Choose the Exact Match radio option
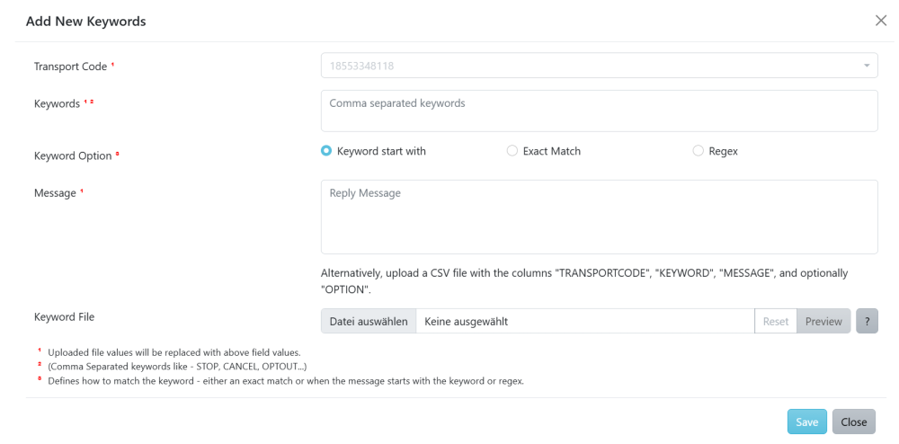The width and height of the screenshot is (899, 444). pos(512,151)
